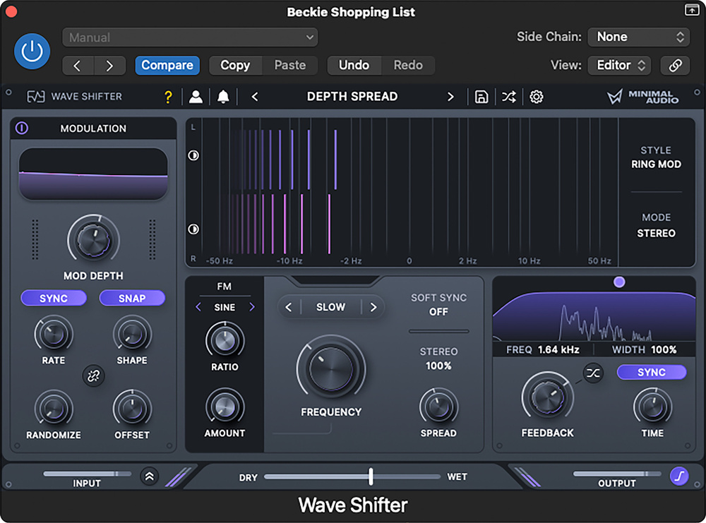Toggle the right channel phase icon
The width and height of the screenshot is (706, 523).
click(193, 229)
